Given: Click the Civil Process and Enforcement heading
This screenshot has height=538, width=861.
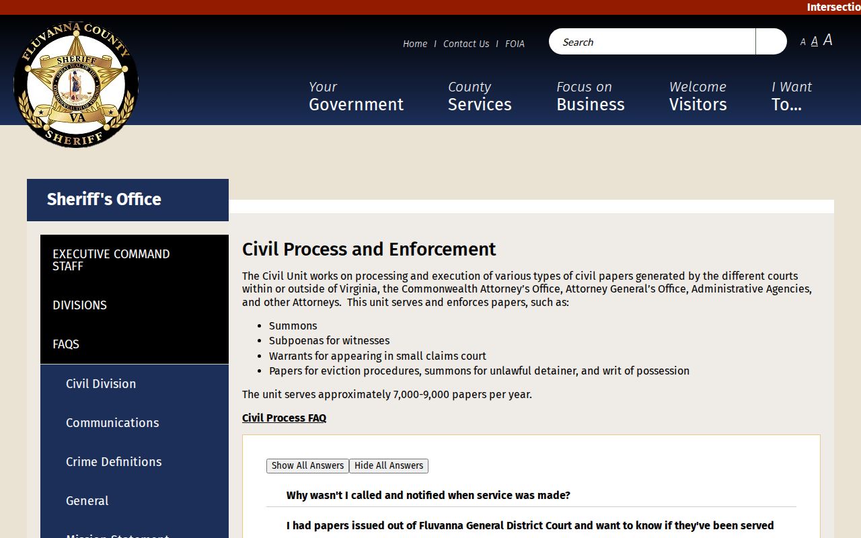Looking at the screenshot, I should (x=369, y=249).
